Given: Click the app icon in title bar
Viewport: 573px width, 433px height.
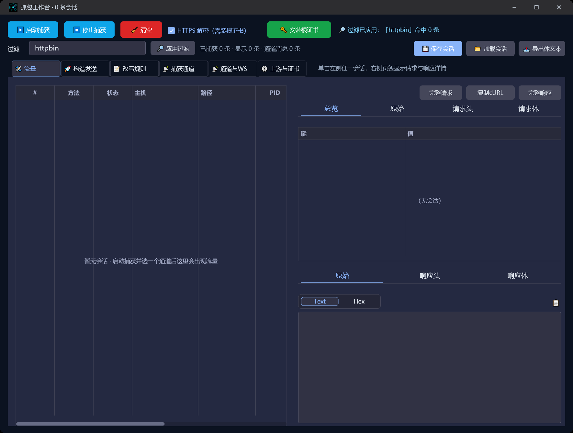Looking at the screenshot, I should point(13,7).
